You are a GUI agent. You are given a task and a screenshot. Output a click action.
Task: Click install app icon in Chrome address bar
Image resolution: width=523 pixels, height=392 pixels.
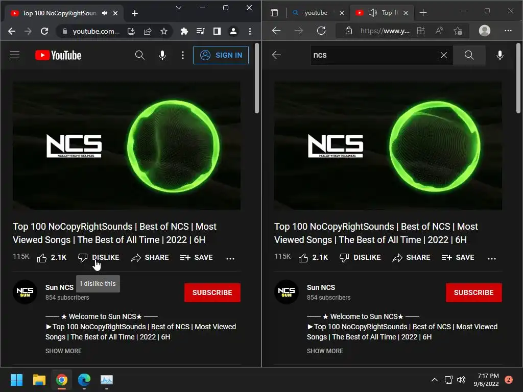[131, 31]
